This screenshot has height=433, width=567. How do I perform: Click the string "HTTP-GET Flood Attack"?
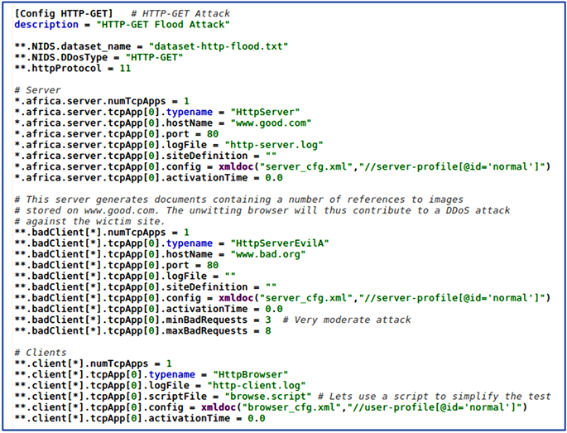[163, 25]
